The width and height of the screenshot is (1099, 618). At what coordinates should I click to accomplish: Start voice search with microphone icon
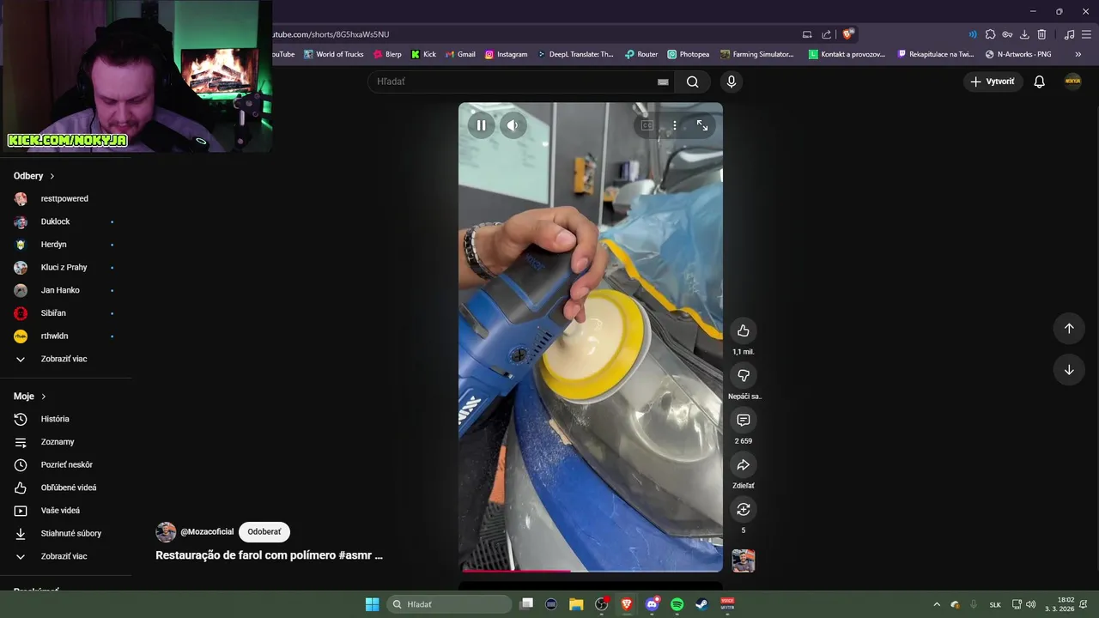point(732,82)
